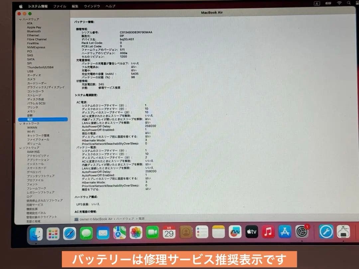Open Freeform app in the Dock
This screenshot has width=359, height=269.
click(x=235, y=232)
